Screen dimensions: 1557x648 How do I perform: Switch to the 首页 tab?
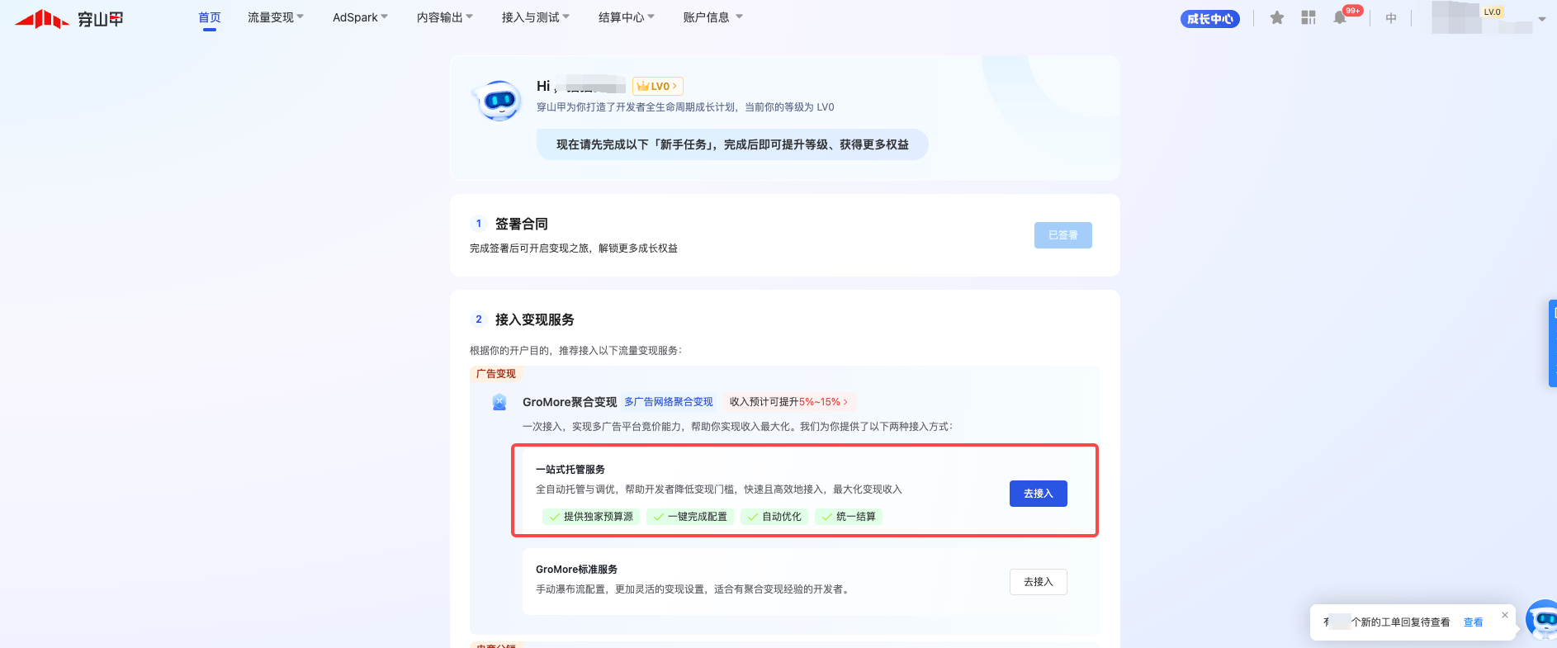click(210, 17)
